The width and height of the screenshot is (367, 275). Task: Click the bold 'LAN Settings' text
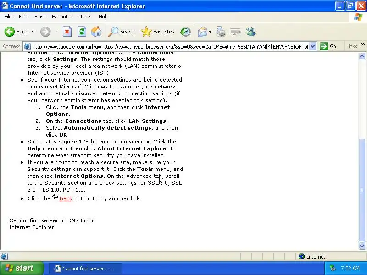(147, 121)
